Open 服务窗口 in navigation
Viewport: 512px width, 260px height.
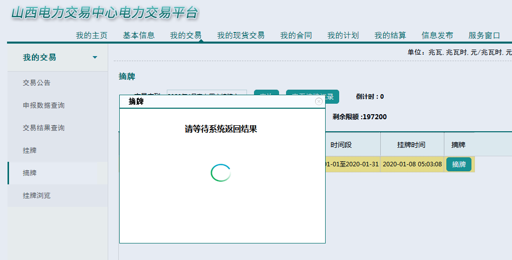484,36
